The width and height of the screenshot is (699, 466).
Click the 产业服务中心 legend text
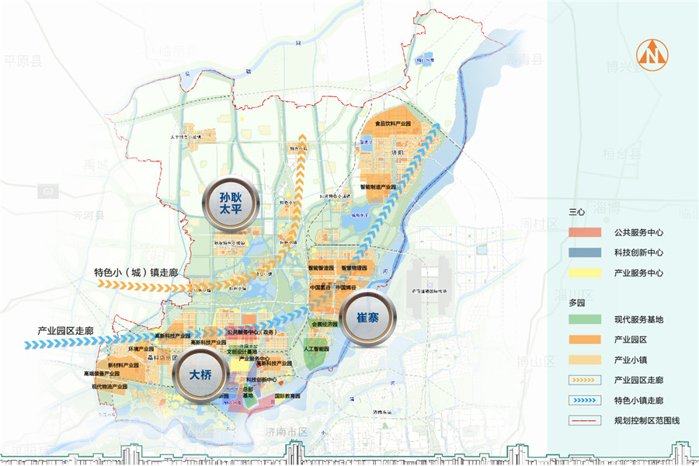tap(639, 273)
